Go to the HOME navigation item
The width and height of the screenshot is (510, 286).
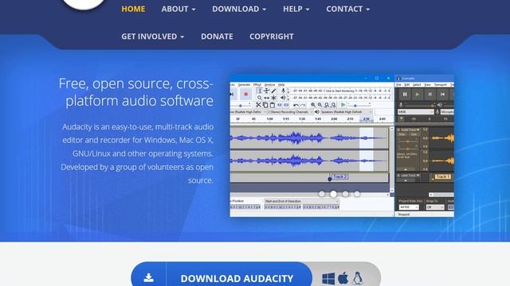[133, 9]
